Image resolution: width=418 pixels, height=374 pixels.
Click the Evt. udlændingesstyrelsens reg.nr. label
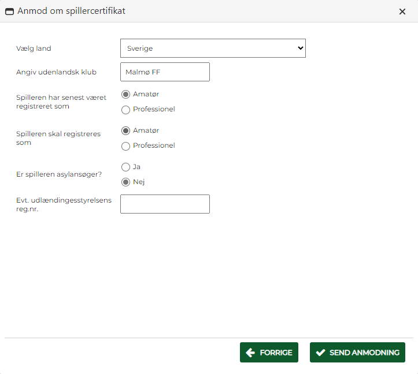click(x=64, y=204)
